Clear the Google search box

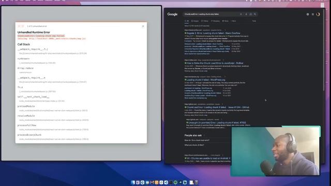point(241,14)
